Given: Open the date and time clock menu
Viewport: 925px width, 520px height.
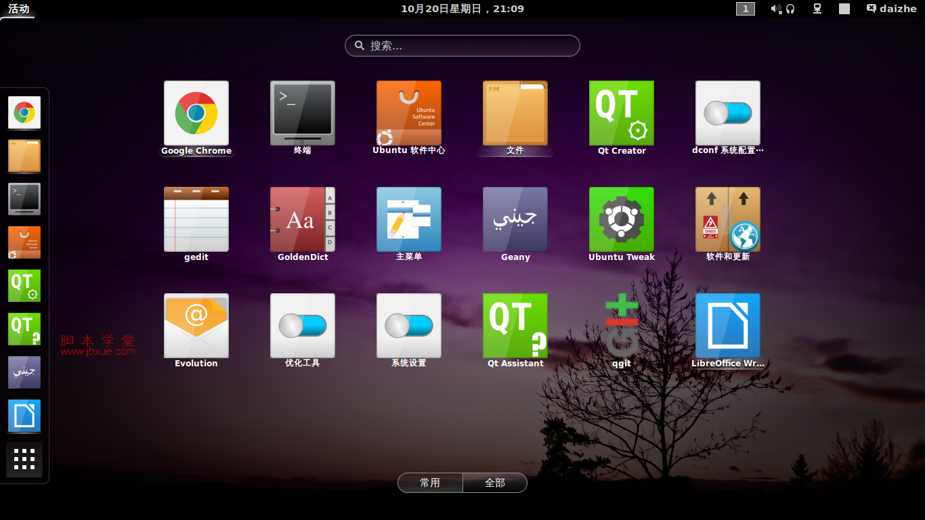Looking at the screenshot, I should [x=462, y=9].
